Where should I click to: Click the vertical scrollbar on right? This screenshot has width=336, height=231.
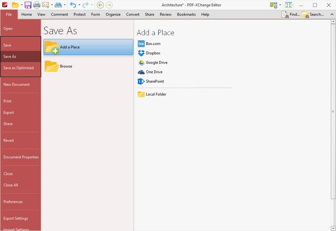click(333, 111)
